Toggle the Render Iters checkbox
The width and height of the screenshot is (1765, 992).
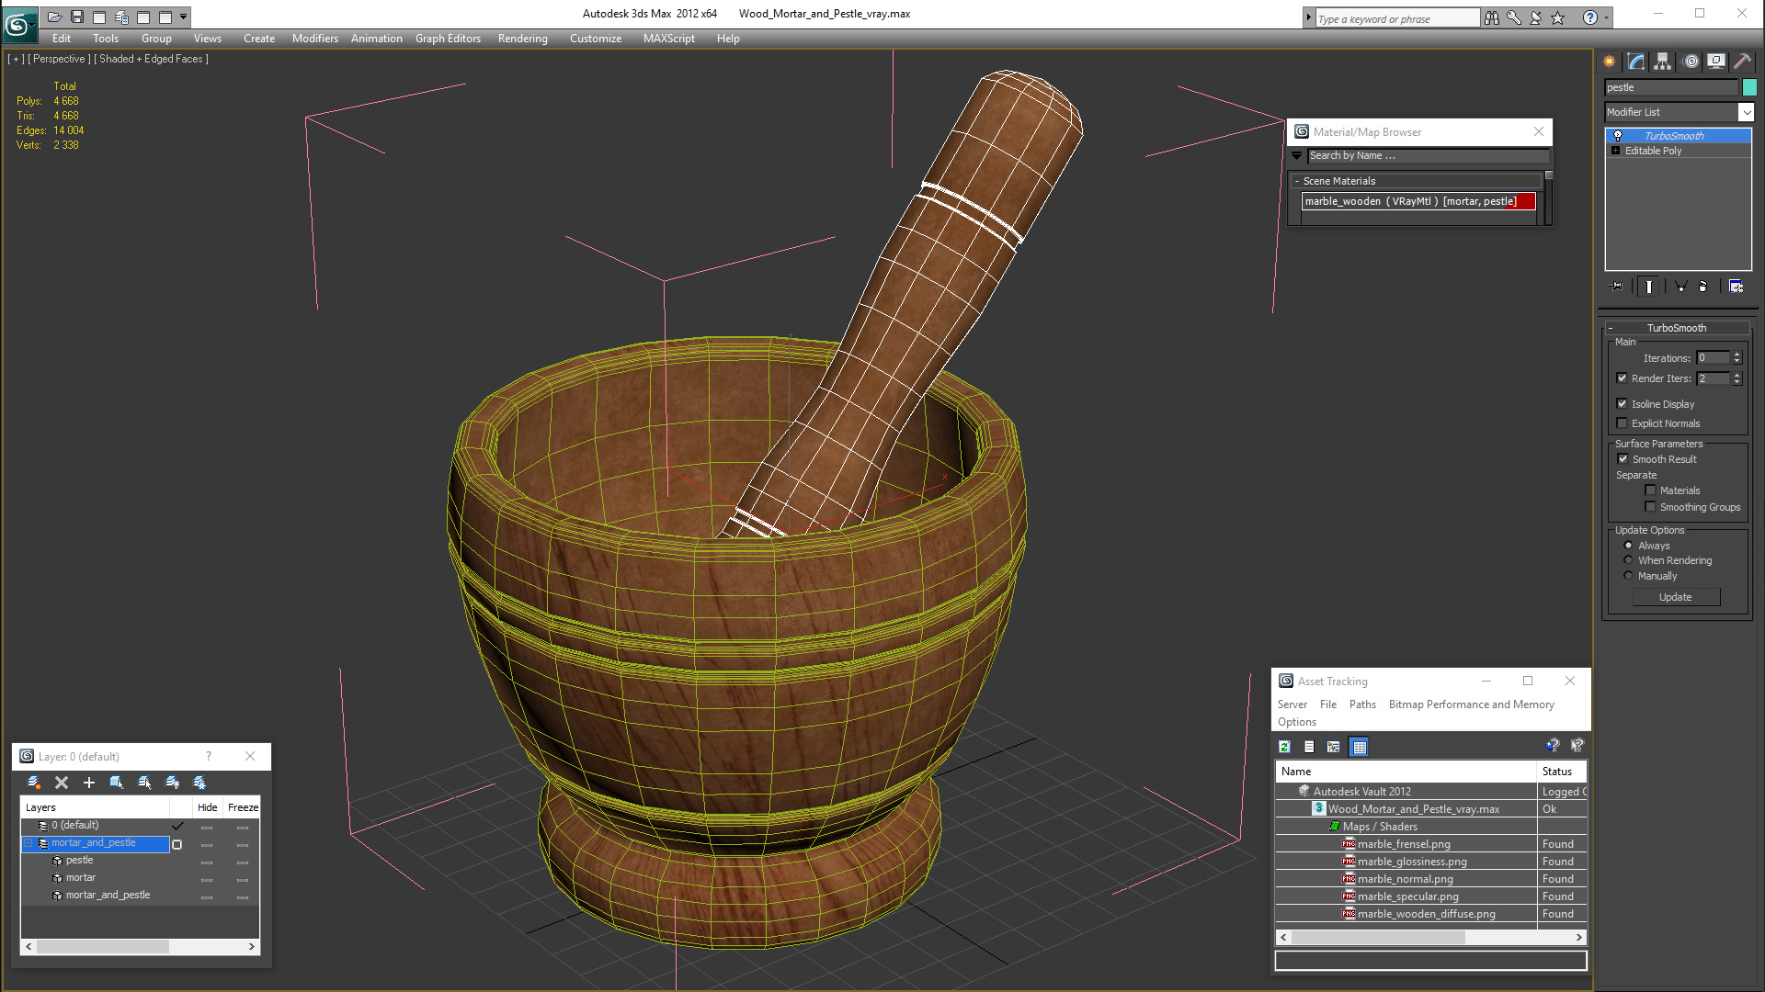pos(1623,378)
